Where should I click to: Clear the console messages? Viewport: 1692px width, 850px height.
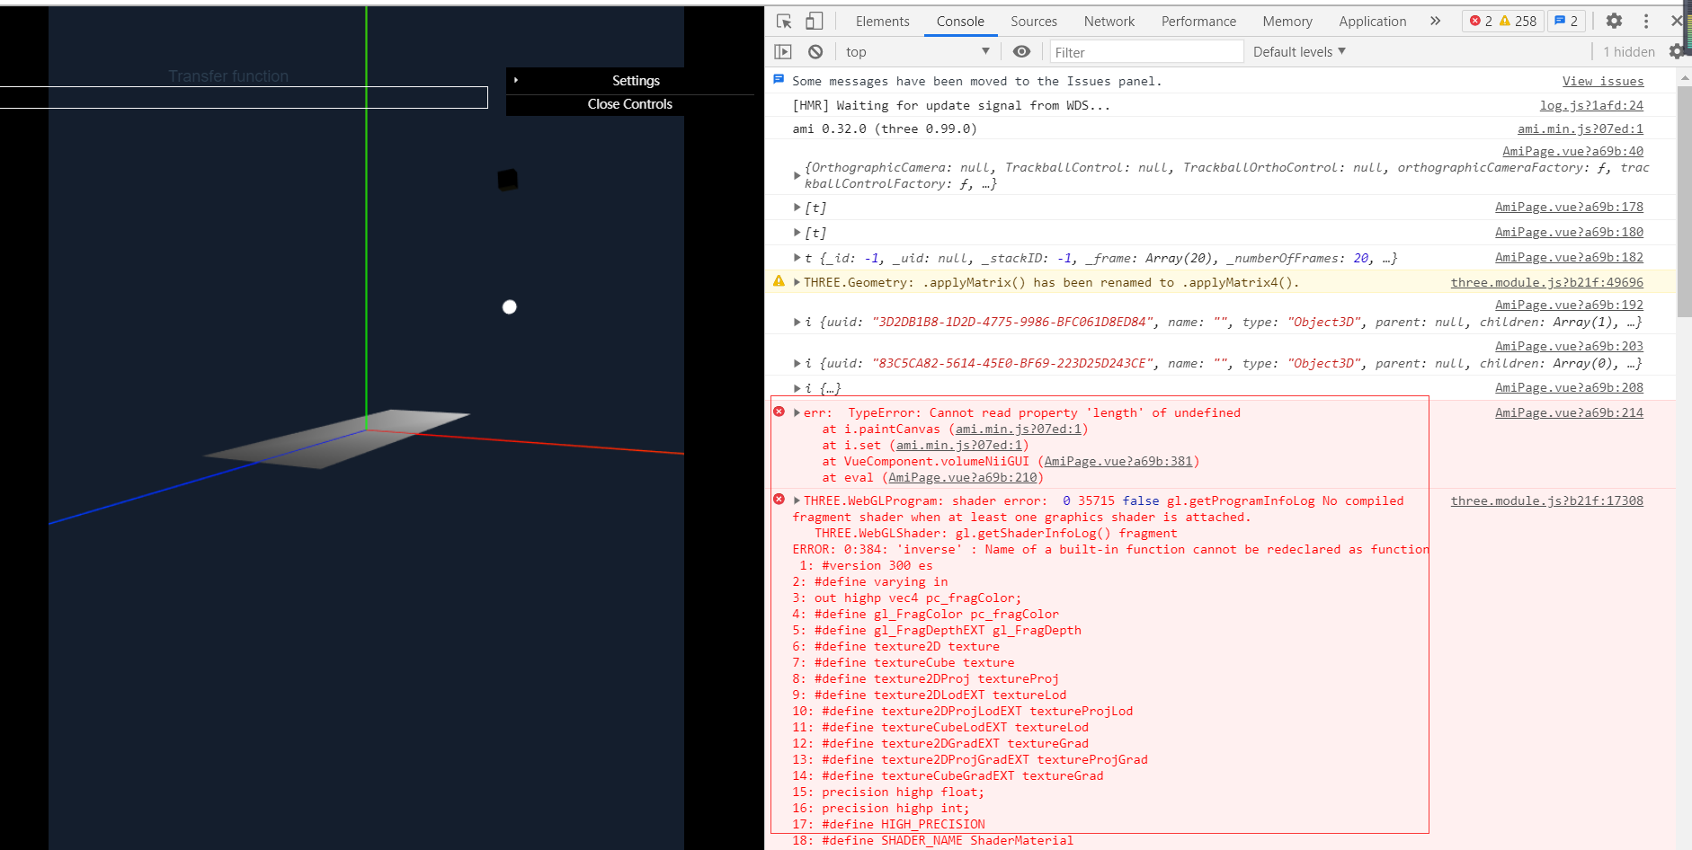point(815,51)
